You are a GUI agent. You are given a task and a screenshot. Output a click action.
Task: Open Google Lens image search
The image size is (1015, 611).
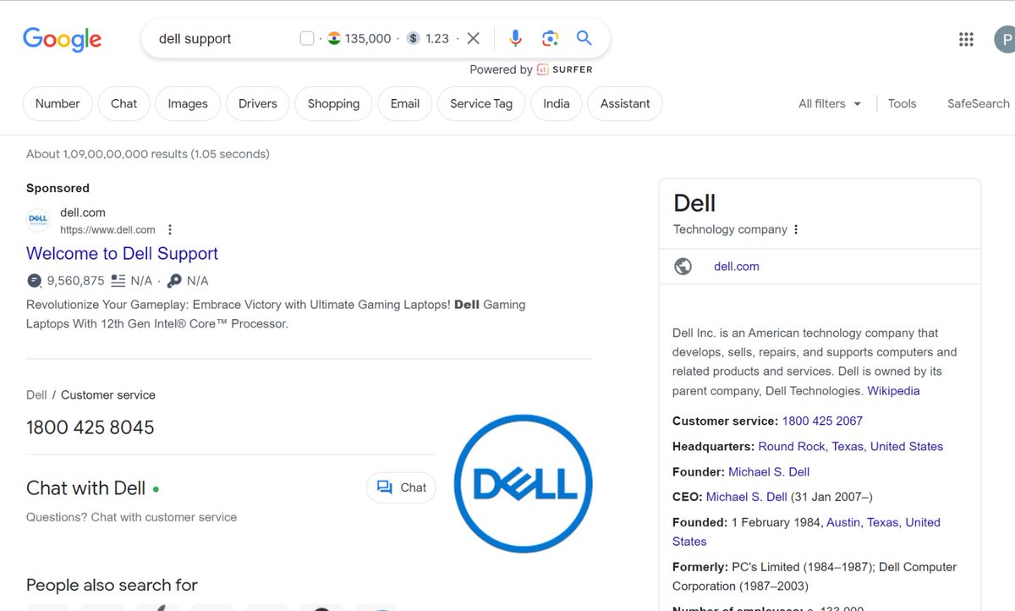[x=551, y=38]
